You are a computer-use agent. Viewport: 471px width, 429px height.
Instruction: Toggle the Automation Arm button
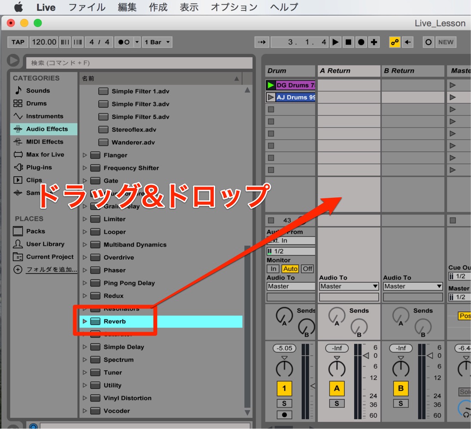pyautogui.click(x=395, y=42)
